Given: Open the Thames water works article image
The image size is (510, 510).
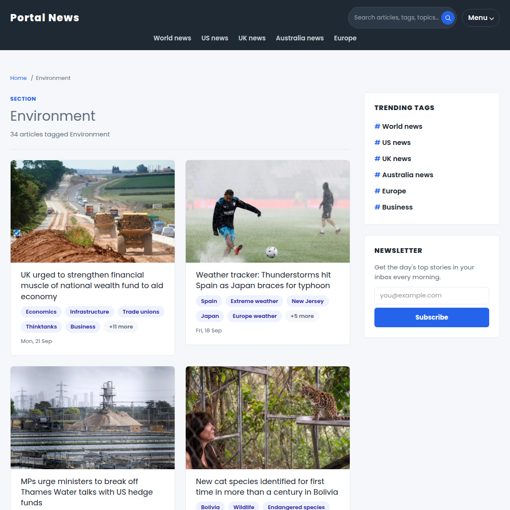Looking at the screenshot, I should [x=93, y=418].
